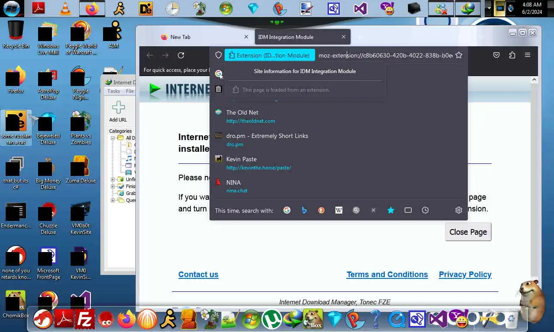The height and width of the screenshot is (332, 554).
Task: Open QuickTime in the bottom dock
Action: pyautogui.click(x=396, y=320)
